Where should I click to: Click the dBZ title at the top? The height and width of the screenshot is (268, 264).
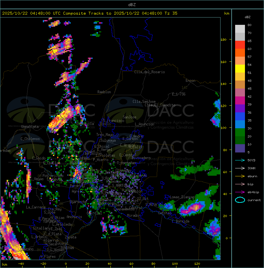(132, 4)
